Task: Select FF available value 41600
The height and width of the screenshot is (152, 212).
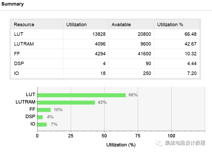Action: (x=144, y=54)
